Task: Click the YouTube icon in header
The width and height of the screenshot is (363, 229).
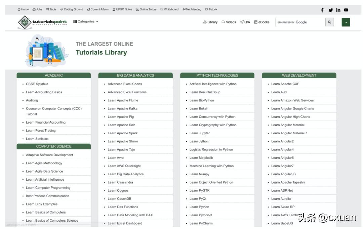Action: coord(346,10)
